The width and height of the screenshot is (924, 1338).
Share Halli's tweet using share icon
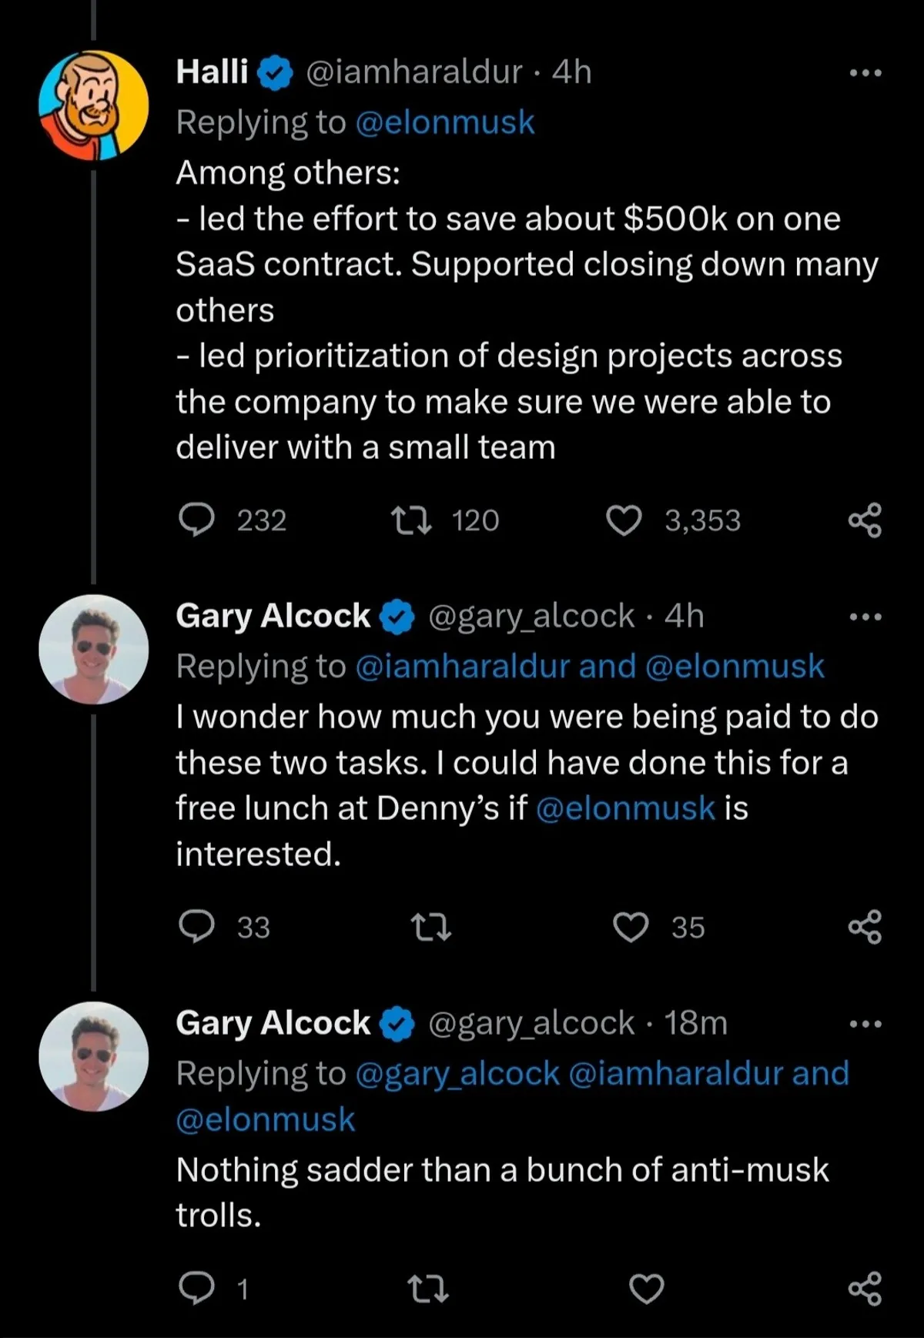[x=865, y=520]
